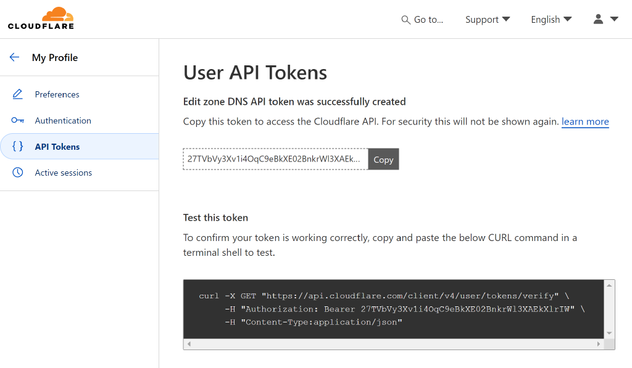632x368 pixels.
Task: Click the API token text field
Action: point(276,159)
